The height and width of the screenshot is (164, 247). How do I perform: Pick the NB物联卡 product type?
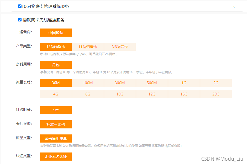[x=120, y=47]
